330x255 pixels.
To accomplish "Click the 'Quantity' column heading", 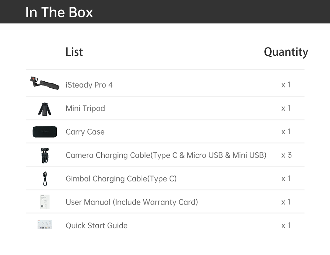I will (286, 52).
